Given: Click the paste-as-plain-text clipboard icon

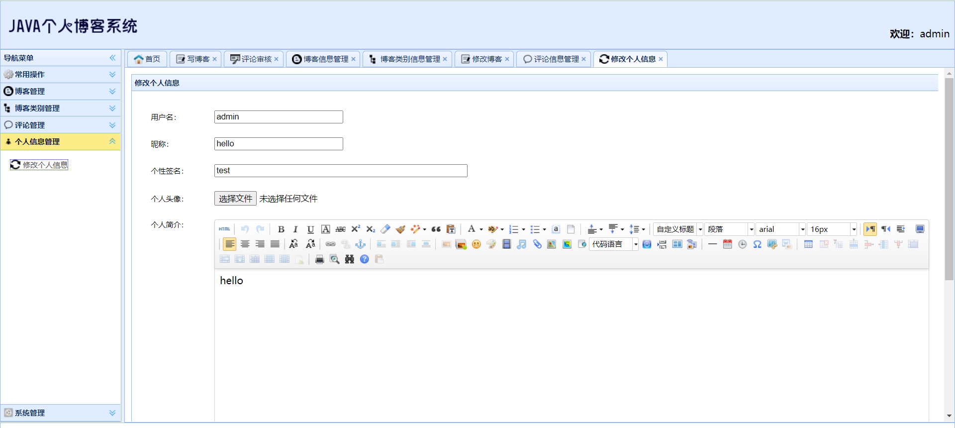Looking at the screenshot, I should pos(451,229).
